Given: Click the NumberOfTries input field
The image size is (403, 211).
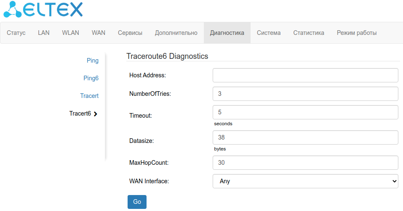Looking at the screenshot, I should [x=305, y=94].
